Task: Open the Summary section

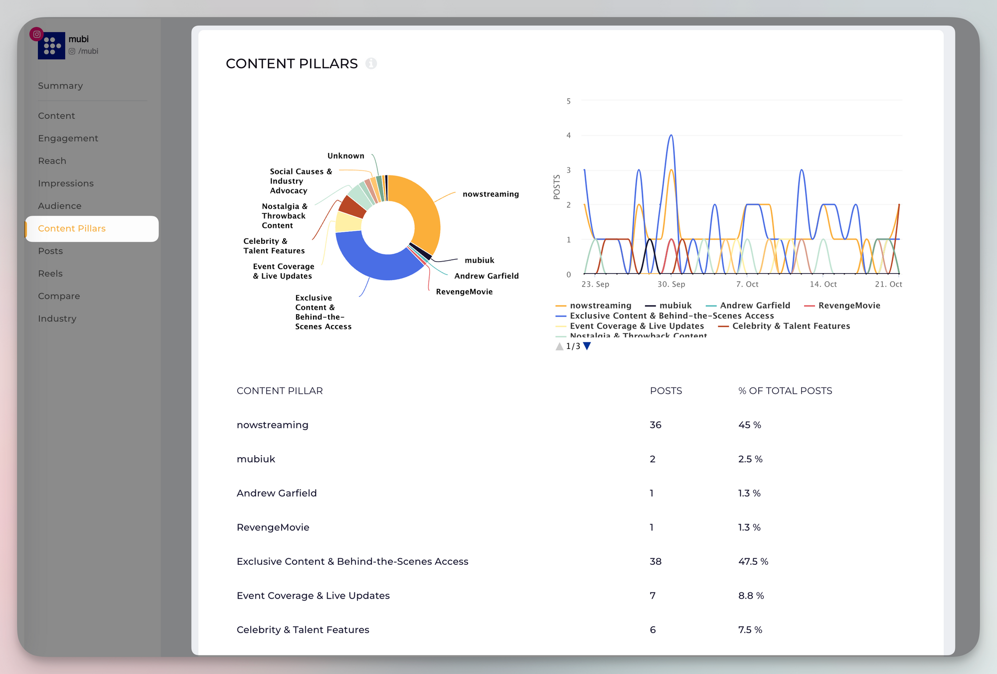Action: click(60, 86)
